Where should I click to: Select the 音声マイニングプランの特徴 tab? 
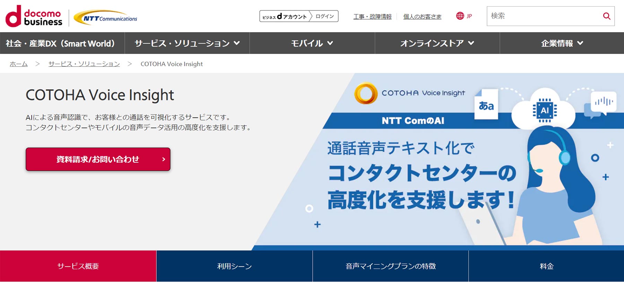[390, 266]
